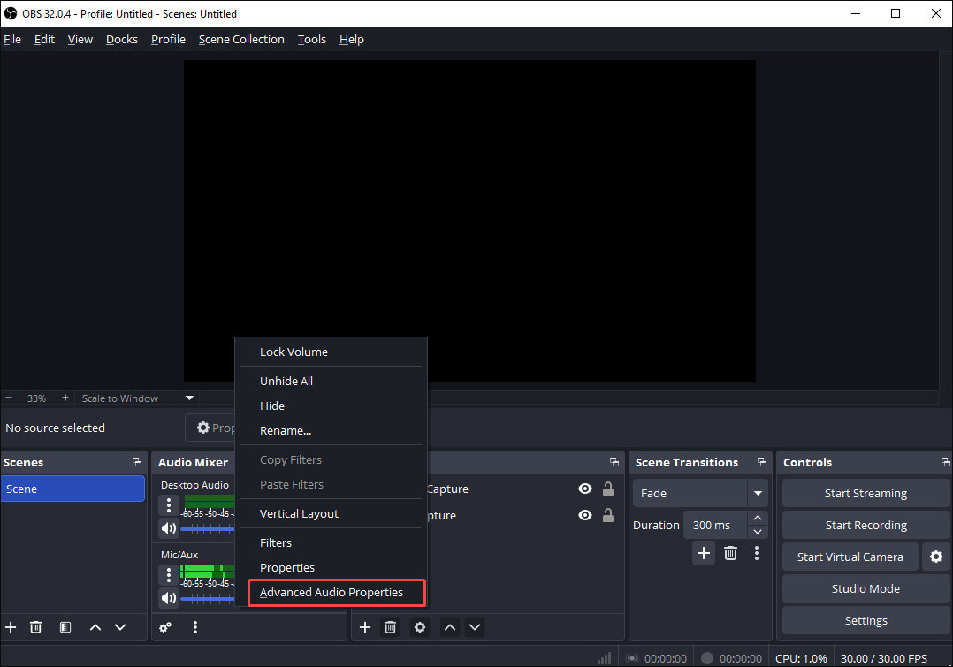The height and width of the screenshot is (667, 953).
Task: Open the Scene Transitions extra options menu
Action: pyautogui.click(x=757, y=552)
